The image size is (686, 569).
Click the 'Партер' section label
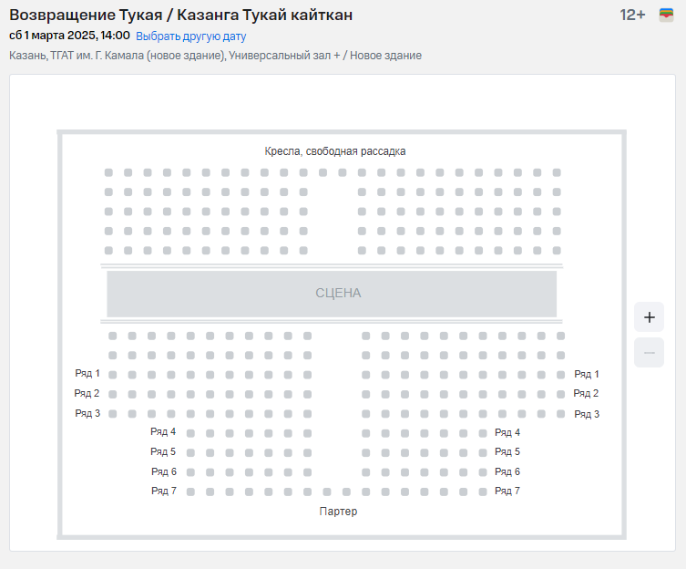click(x=338, y=512)
